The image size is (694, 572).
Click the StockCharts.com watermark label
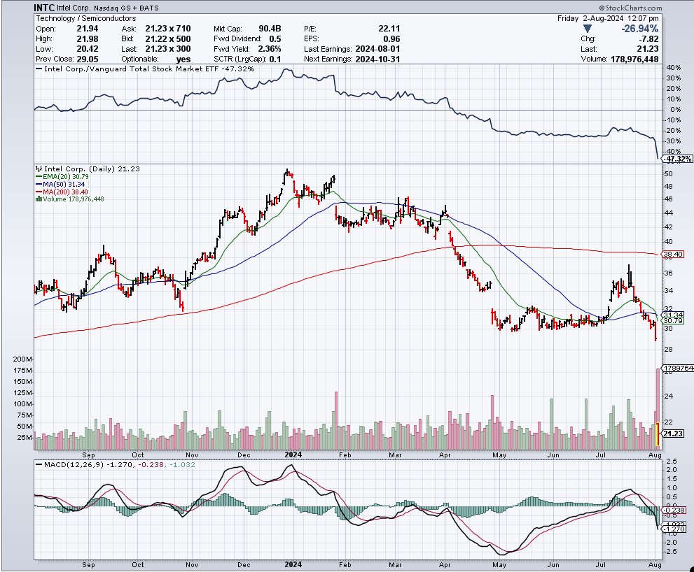click(x=630, y=8)
